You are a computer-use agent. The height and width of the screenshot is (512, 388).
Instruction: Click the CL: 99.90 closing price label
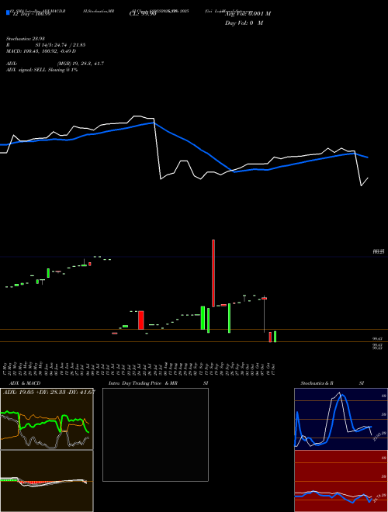click(143, 14)
